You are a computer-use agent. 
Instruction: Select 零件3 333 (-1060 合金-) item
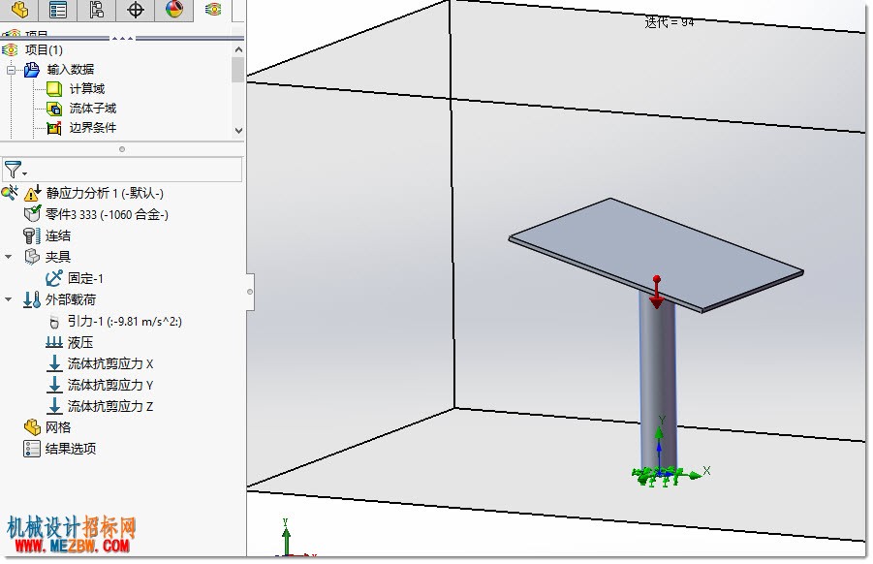(x=107, y=215)
